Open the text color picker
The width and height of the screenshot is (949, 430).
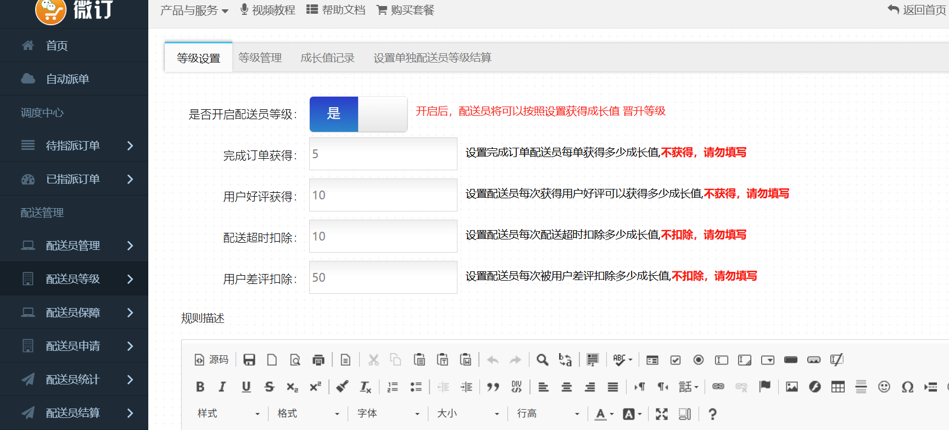605,414
